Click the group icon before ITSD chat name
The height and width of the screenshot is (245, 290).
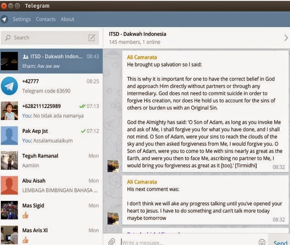click(x=25, y=56)
